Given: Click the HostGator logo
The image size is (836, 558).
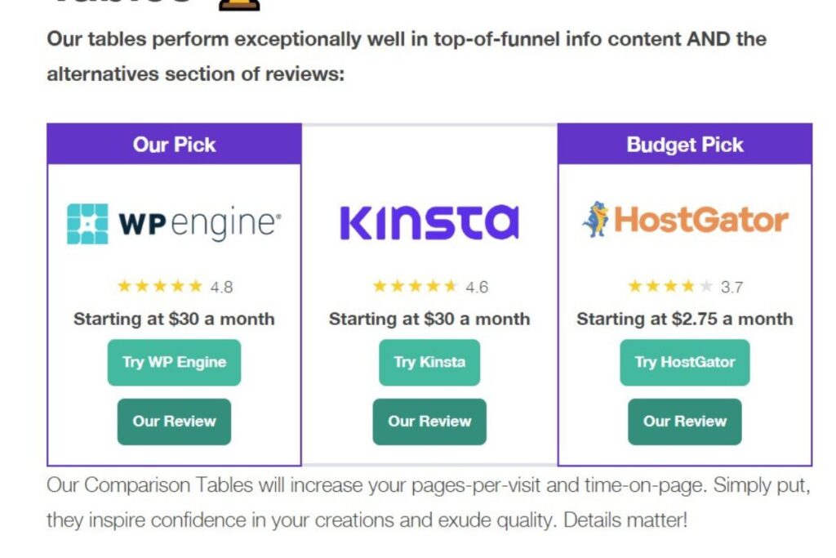Looking at the screenshot, I should click(685, 219).
